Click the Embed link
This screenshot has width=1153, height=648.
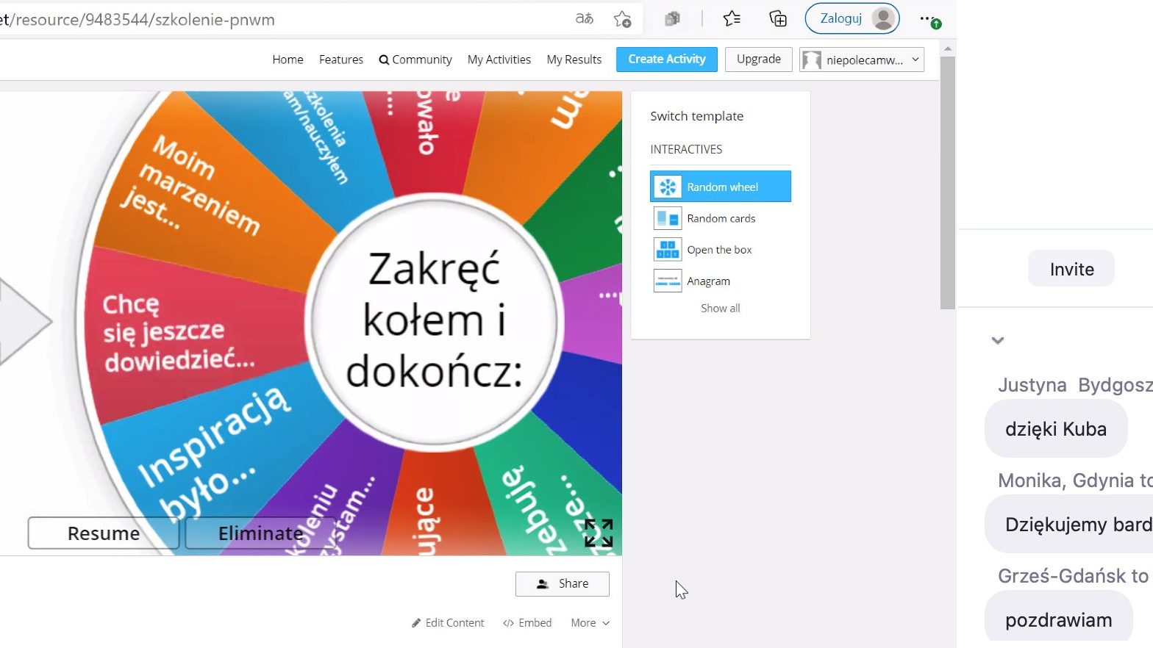(527, 623)
